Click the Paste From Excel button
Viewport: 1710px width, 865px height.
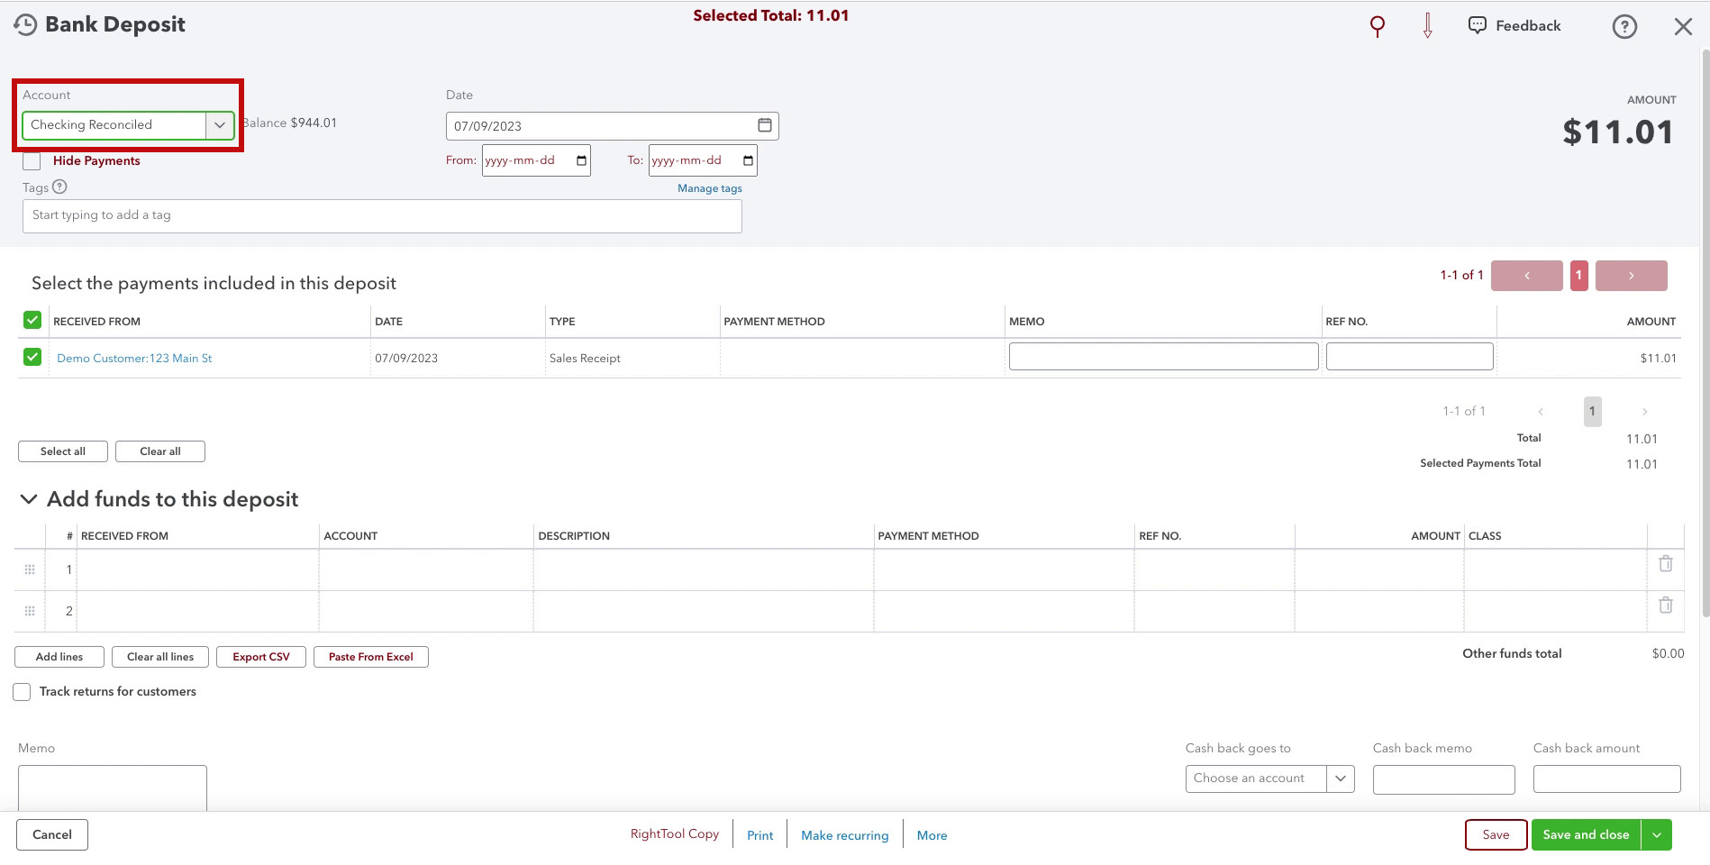(371, 657)
